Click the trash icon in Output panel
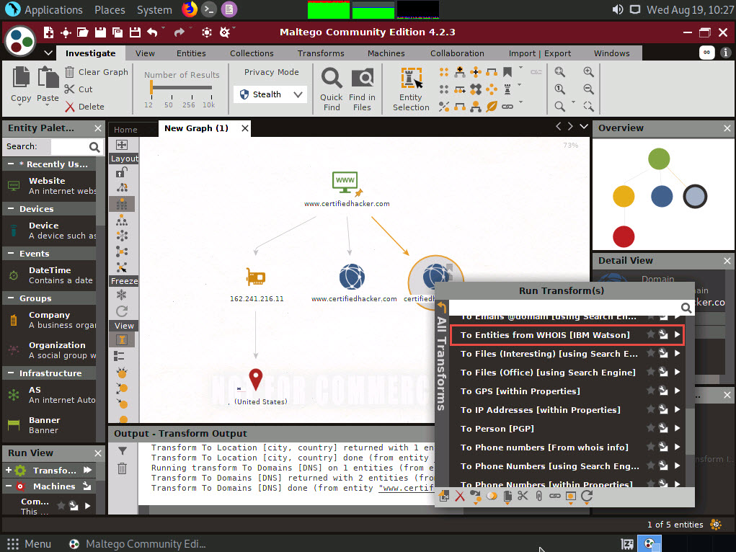Screen dimensions: 736x552 (x=122, y=468)
